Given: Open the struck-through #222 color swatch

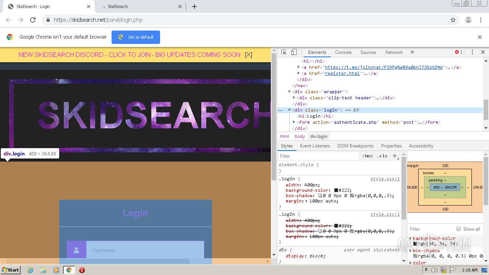Looking at the screenshot, I should click(336, 226).
